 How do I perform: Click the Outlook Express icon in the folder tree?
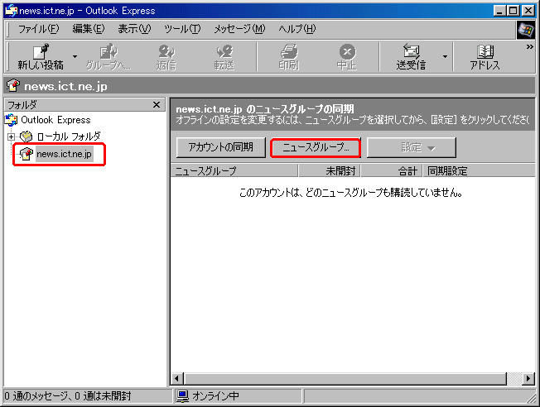[x=11, y=120]
